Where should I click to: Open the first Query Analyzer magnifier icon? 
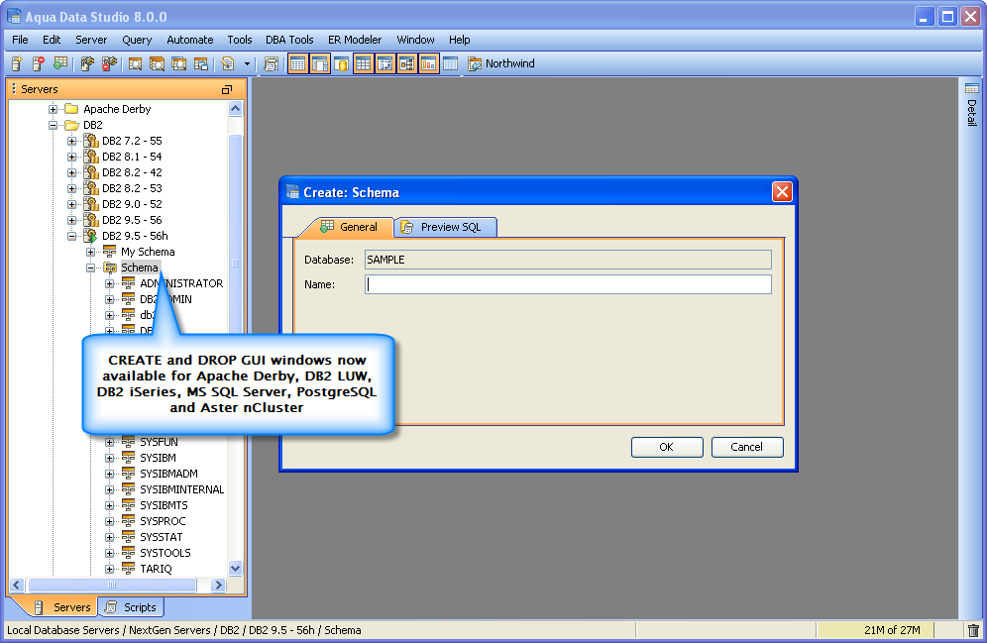(135, 63)
